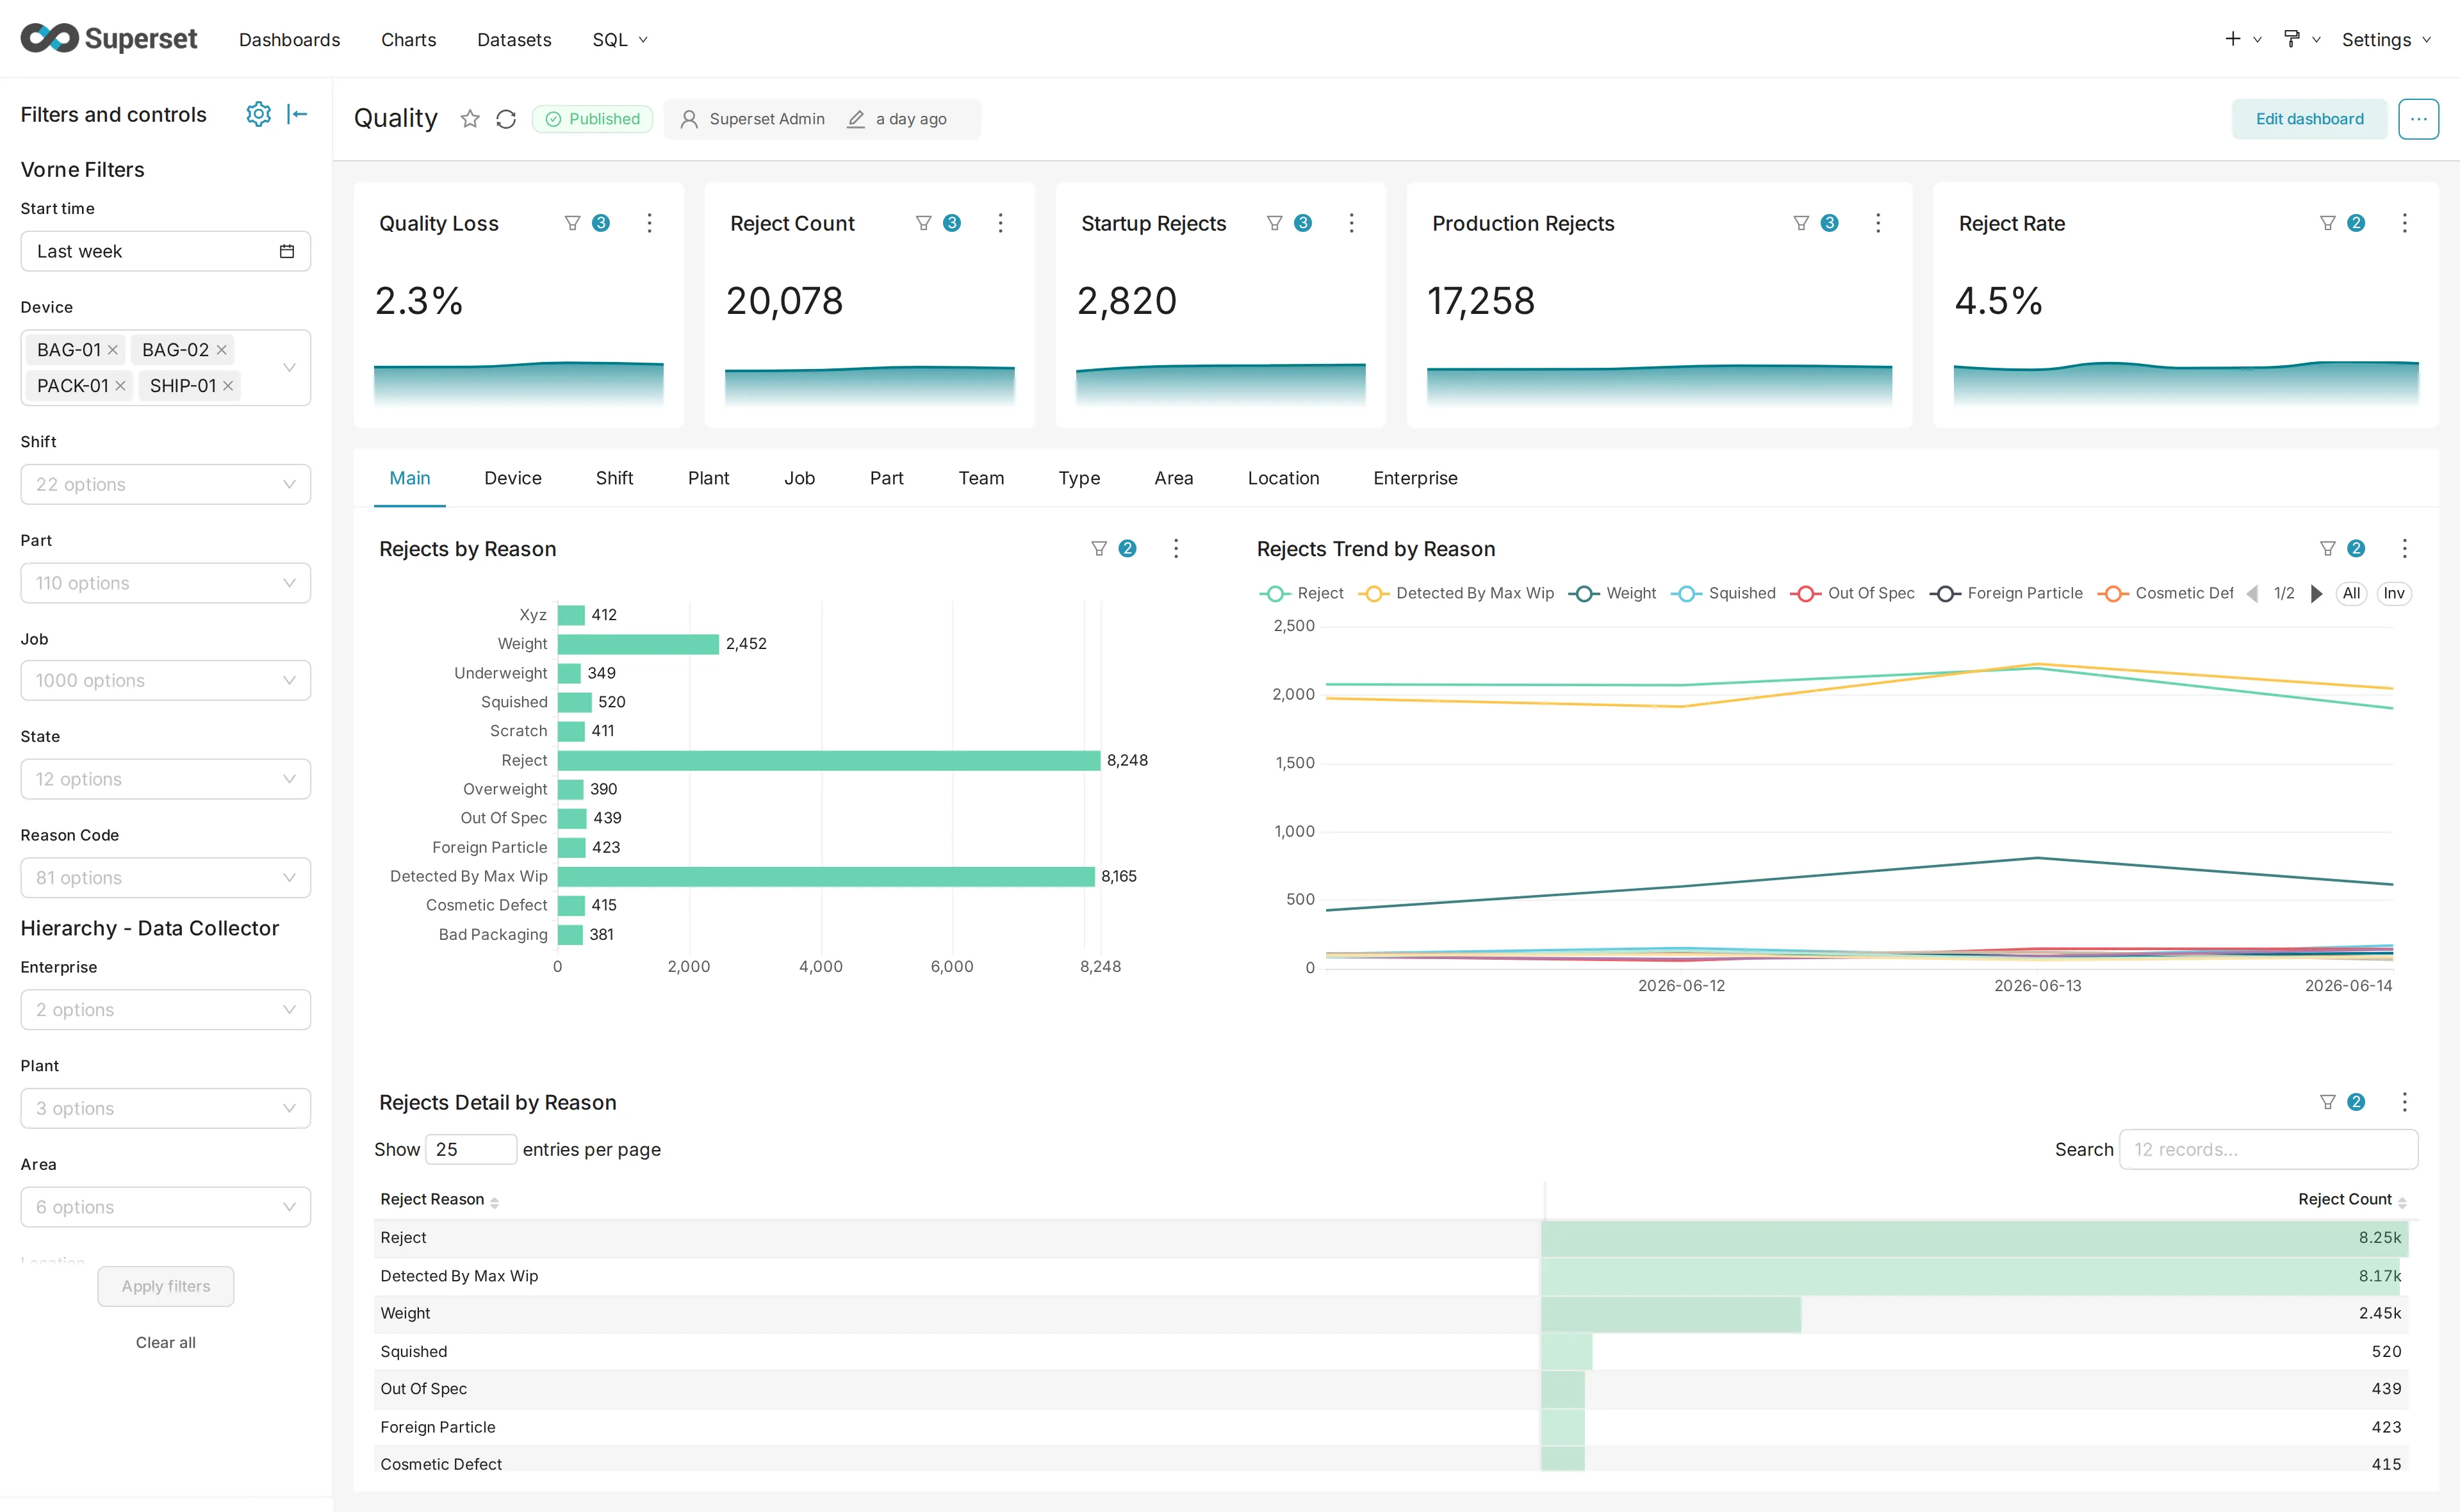This screenshot has width=2460, height=1512.
Task: Show applied filters on Quality Loss
Action: pos(587,223)
